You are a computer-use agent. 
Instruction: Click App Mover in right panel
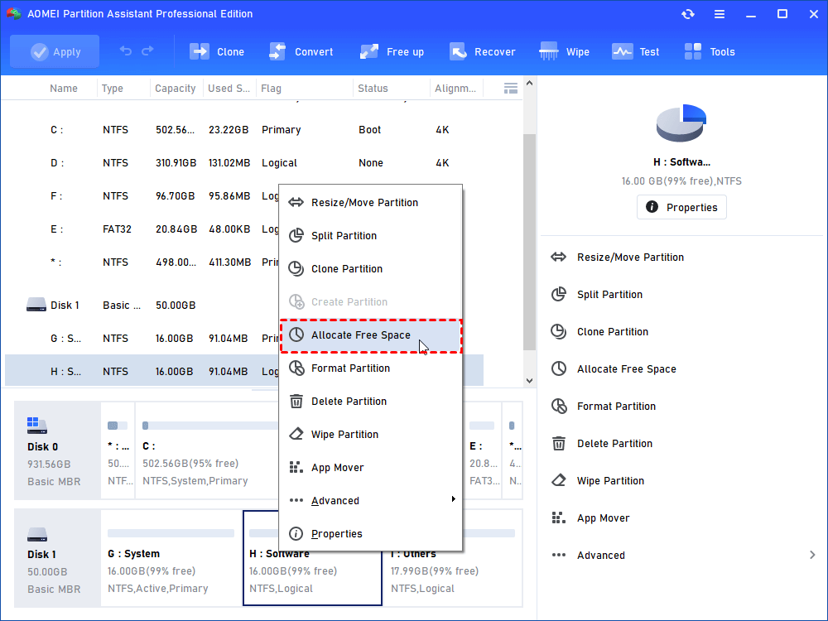coord(603,518)
